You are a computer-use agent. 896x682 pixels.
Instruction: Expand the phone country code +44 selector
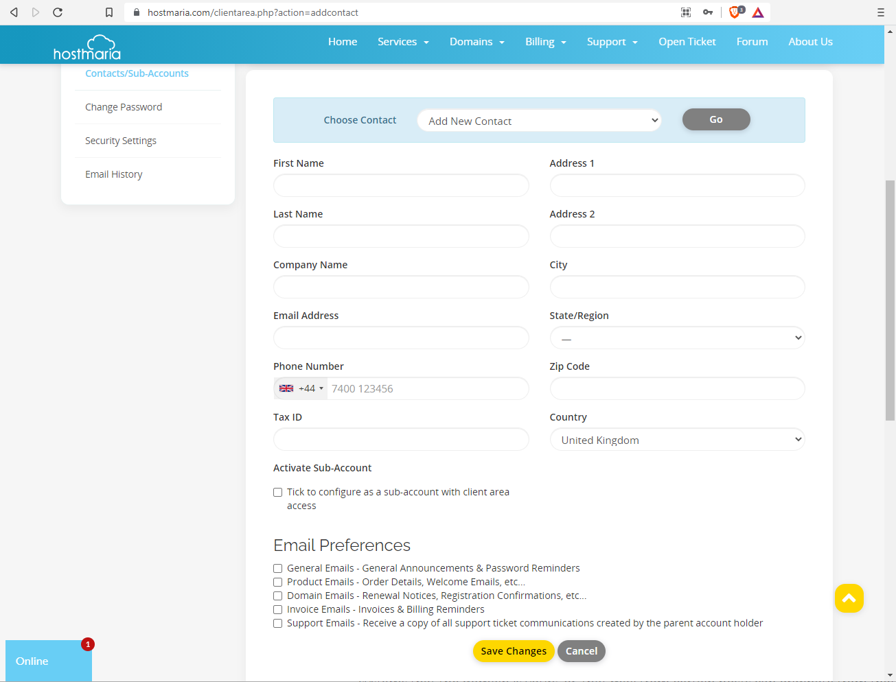coord(300,388)
